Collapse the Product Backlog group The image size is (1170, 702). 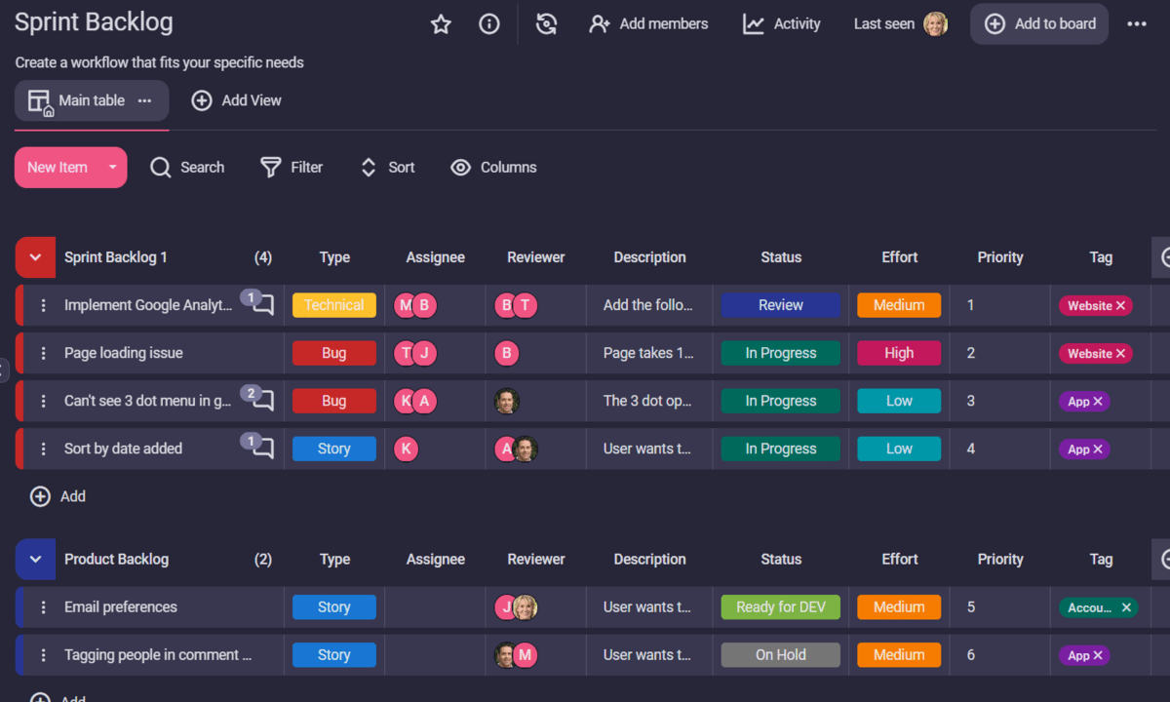(x=36, y=560)
